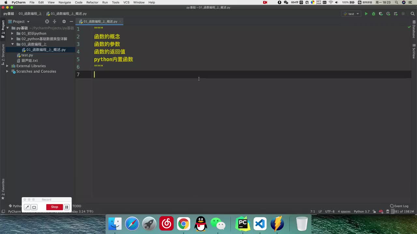Open the 2: Favorites side tab

3,189
